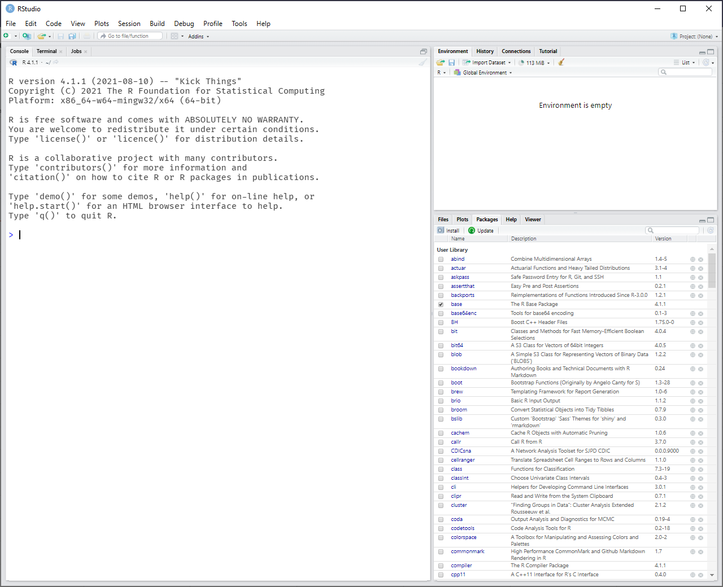This screenshot has height=587, width=723.
Task: Open the R language dropdown in Environment
Action: pyautogui.click(x=441, y=73)
